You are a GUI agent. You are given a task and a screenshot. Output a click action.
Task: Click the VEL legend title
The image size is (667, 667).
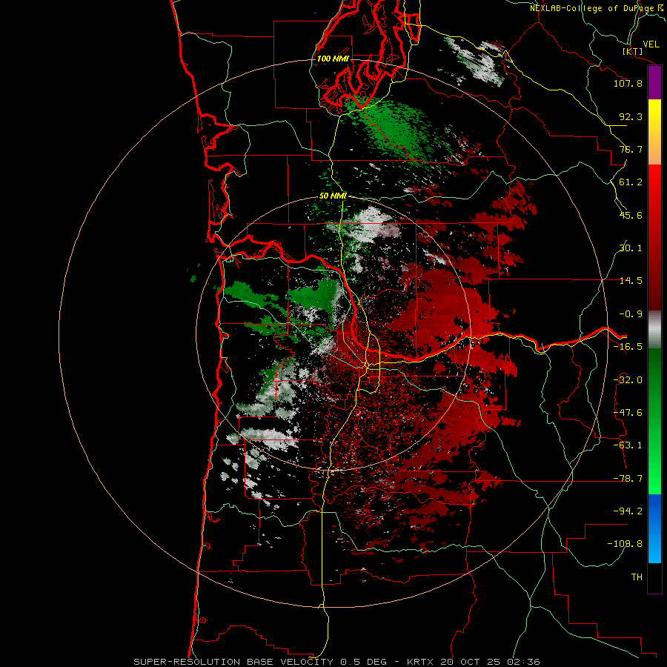[x=651, y=44]
